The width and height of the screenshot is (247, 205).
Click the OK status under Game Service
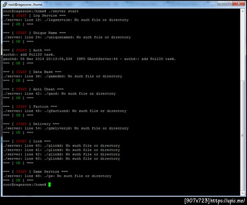(18, 180)
